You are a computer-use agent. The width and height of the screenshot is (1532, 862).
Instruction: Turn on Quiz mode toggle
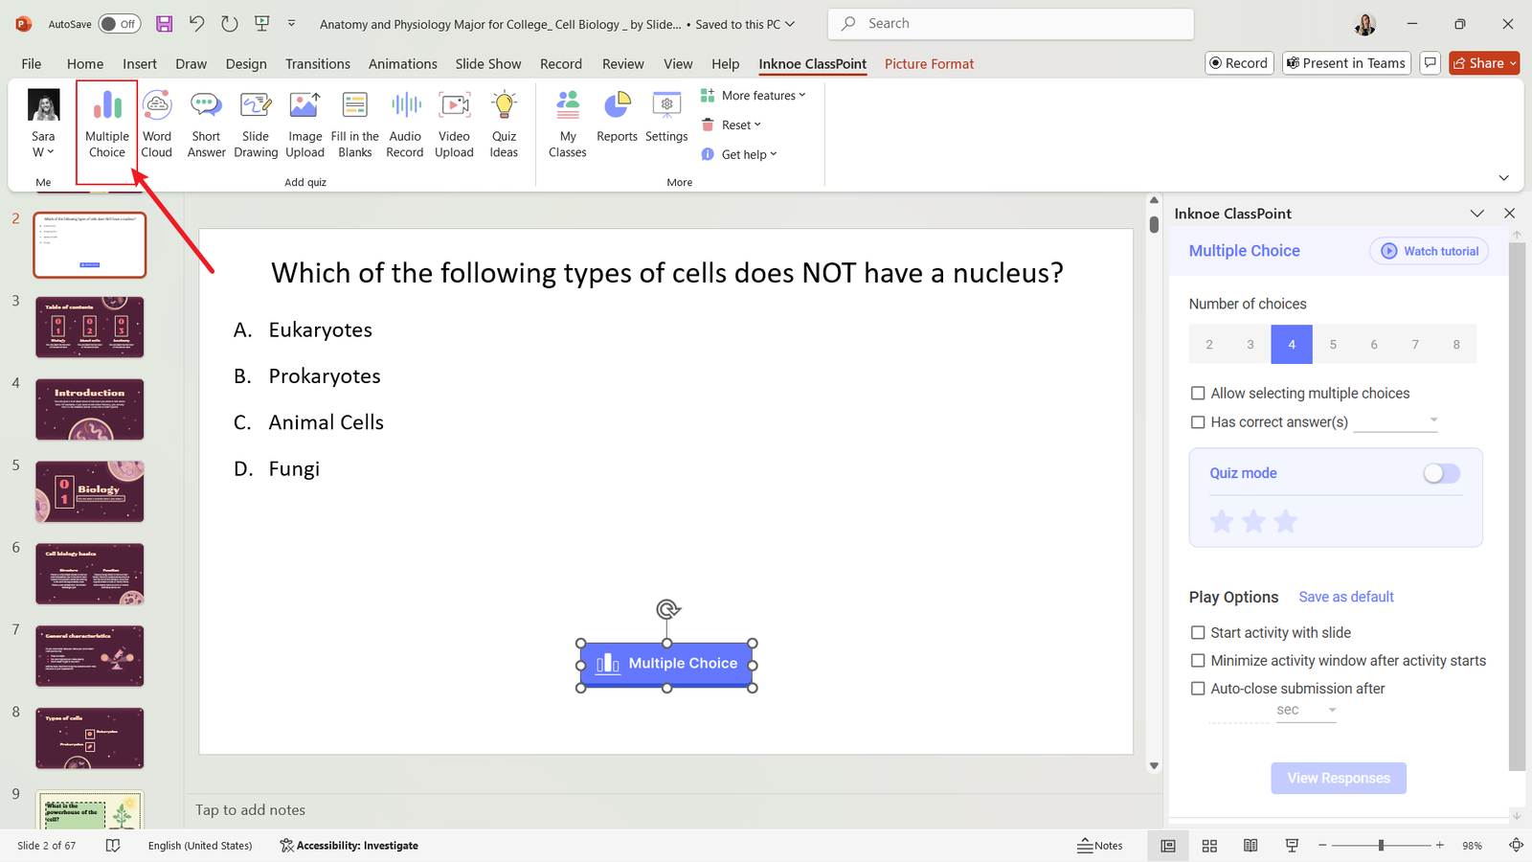(x=1441, y=473)
